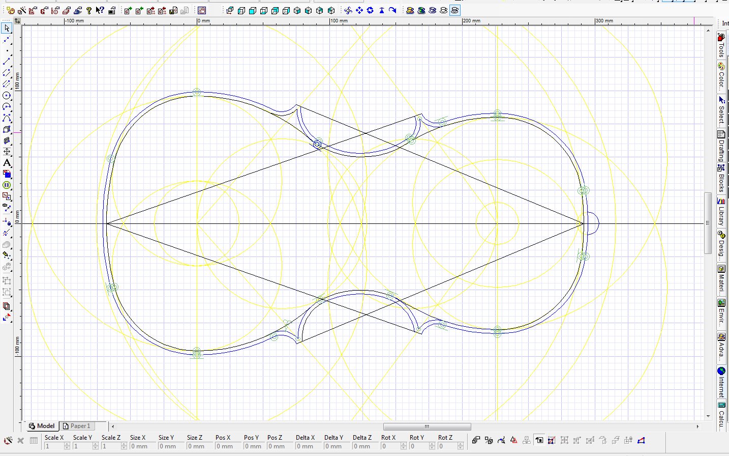Click the icon left of the grey X, bottom-left
This screenshot has width=729, height=456.
pyautogui.click(x=8, y=441)
